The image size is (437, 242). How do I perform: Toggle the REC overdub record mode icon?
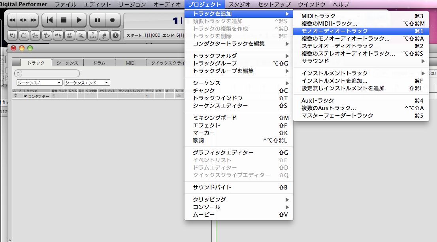point(70,36)
